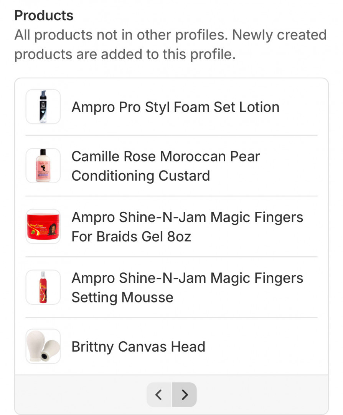
Task: Open Magic Fingers For Braids Gel 8oz
Action: [x=187, y=217]
